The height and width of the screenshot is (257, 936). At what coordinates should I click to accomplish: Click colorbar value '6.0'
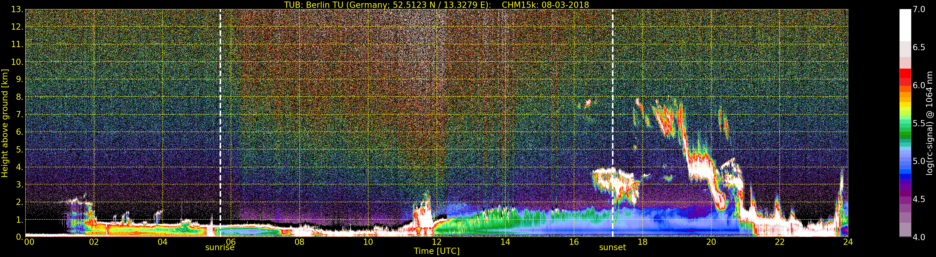[919, 85]
